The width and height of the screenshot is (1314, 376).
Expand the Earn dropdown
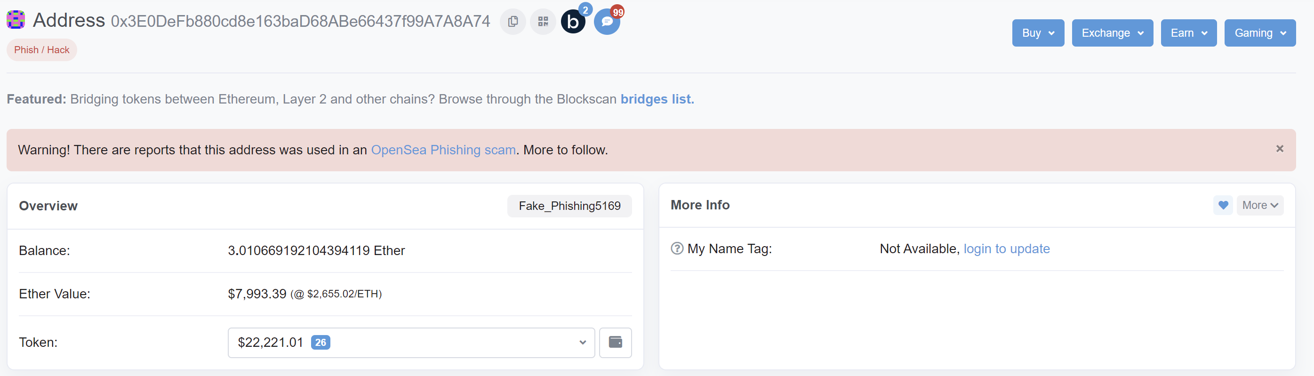[1188, 33]
